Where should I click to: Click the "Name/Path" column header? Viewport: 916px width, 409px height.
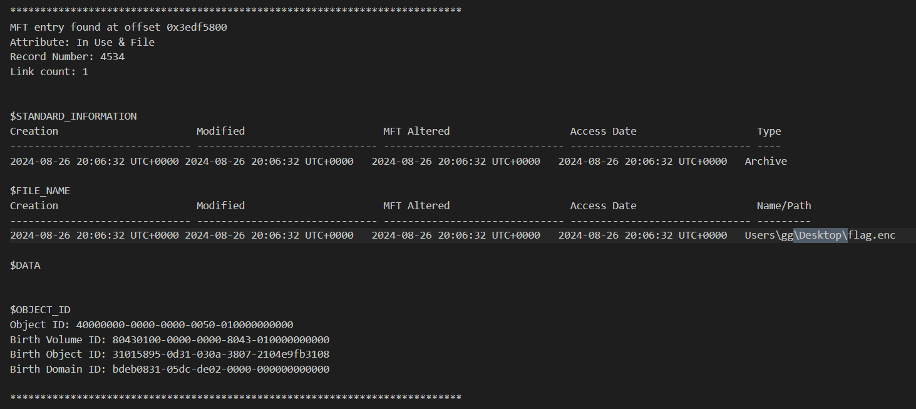(x=784, y=206)
